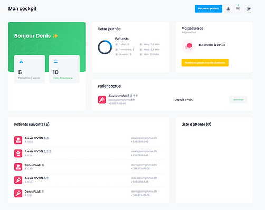
Task: Click email of patient at 11:40
Action: [144, 165]
